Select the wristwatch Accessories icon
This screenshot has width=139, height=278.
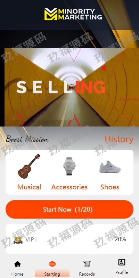[x=69, y=166]
